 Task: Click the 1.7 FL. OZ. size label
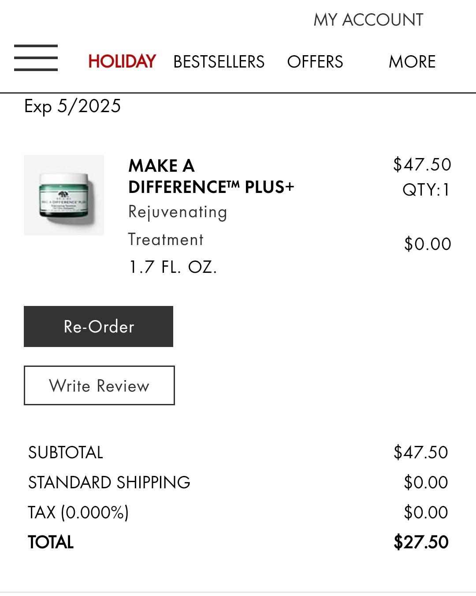coord(173,267)
